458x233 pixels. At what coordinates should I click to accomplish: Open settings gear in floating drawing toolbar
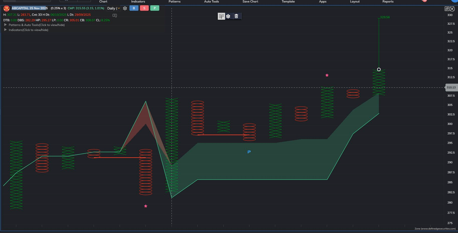[228, 16]
